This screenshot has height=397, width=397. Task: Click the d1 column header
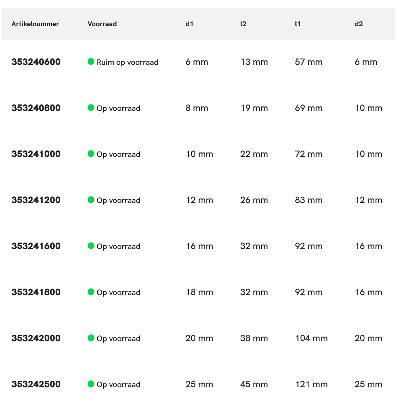coord(189,24)
